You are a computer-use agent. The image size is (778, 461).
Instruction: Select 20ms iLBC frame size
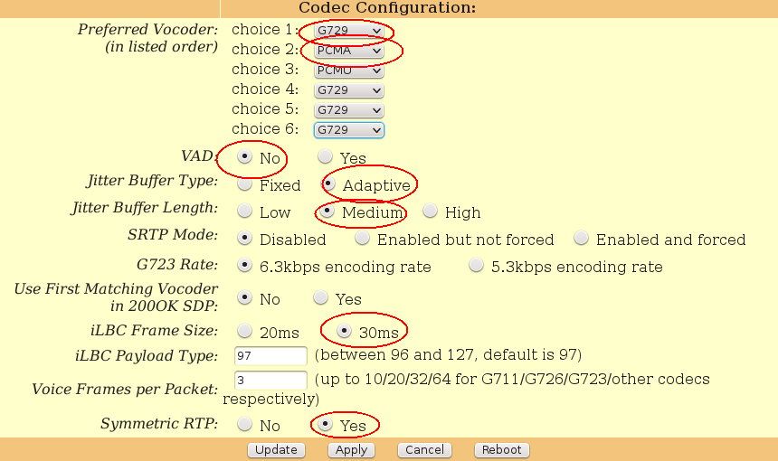244,331
